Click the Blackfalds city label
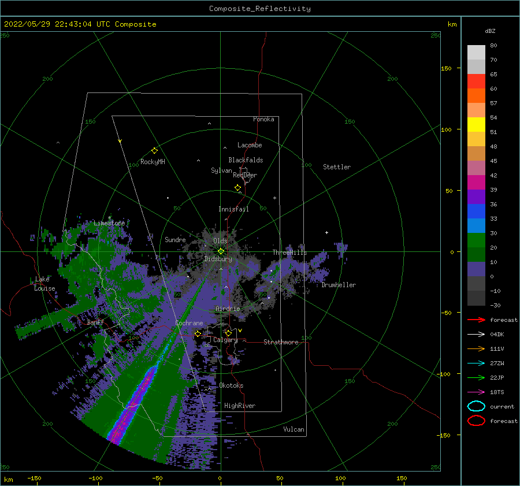The image size is (520, 486). click(246, 160)
